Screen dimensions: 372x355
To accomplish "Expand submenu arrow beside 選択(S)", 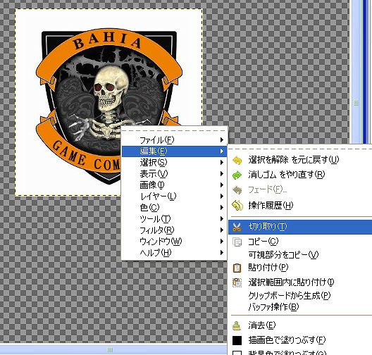I will click(x=222, y=163).
